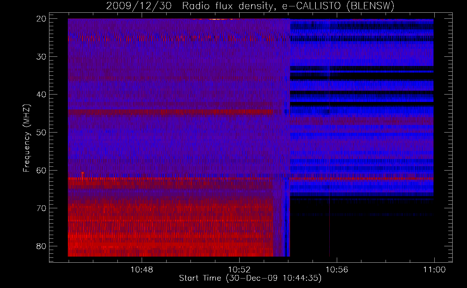Click the '30' frequency tick label

[41, 57]
